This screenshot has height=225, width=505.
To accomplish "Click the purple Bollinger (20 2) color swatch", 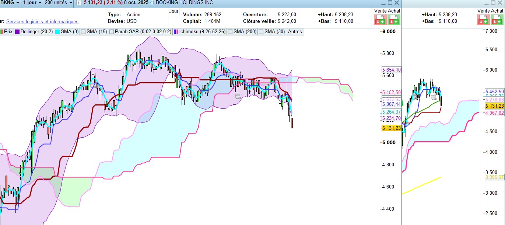I will [x=17, y=32].
